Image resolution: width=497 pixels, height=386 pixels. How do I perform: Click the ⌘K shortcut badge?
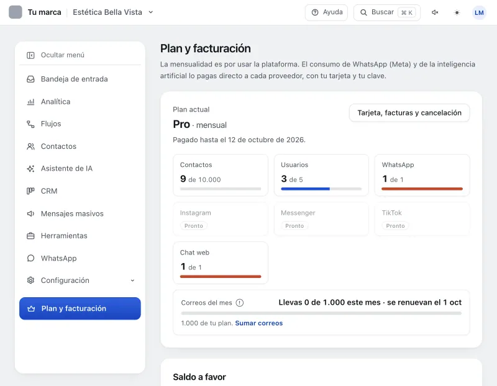click(407, 12)
